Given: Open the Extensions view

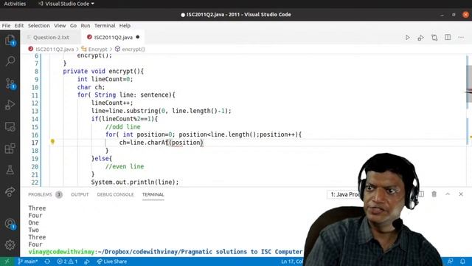Looking at the screenshot, I should 10,148.
